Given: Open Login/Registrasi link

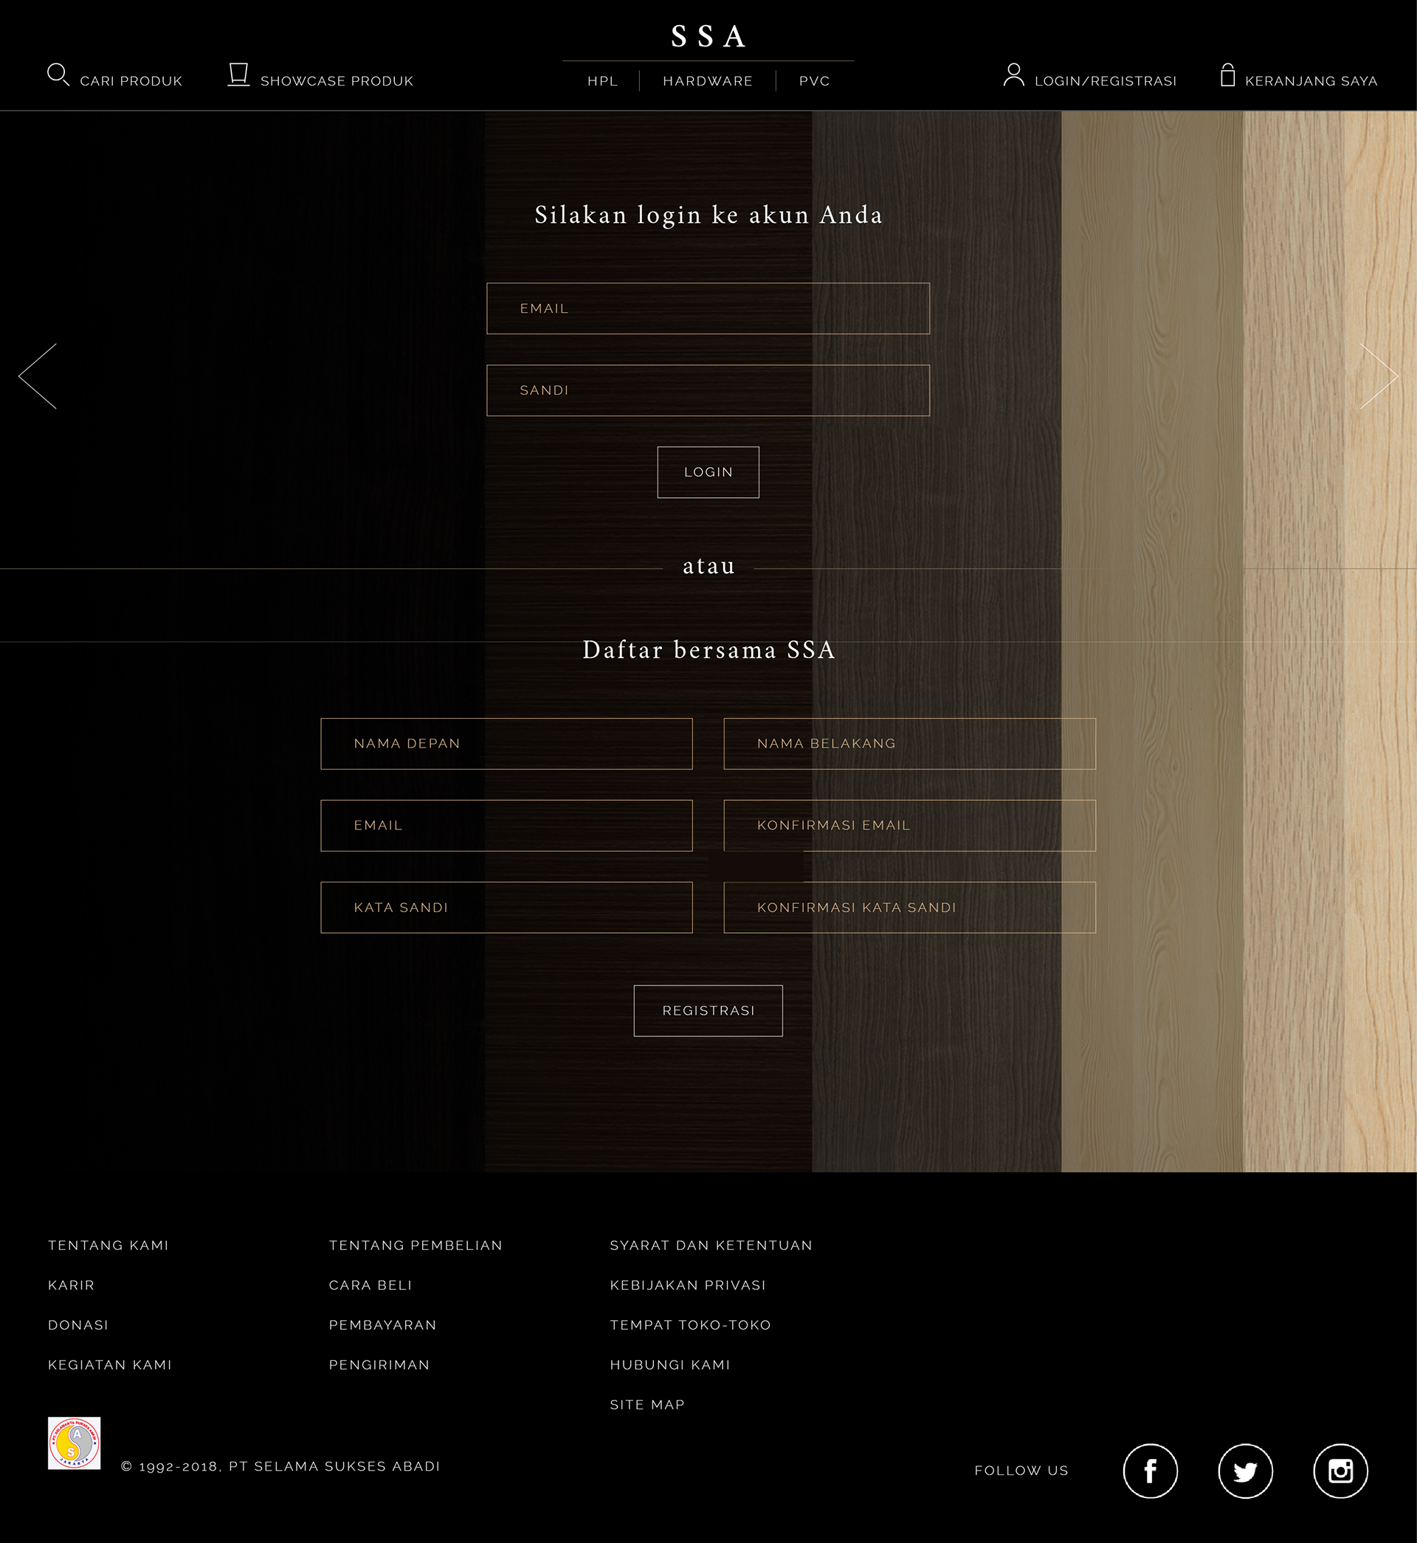Looking at the screenshot, I should (x=1106, y=81).
